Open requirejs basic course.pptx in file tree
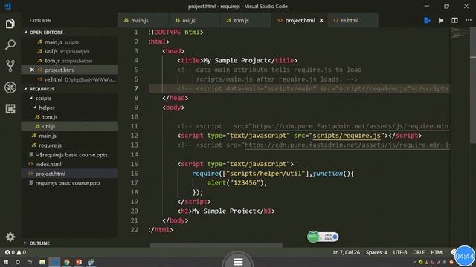 click(x=69, y=183)
